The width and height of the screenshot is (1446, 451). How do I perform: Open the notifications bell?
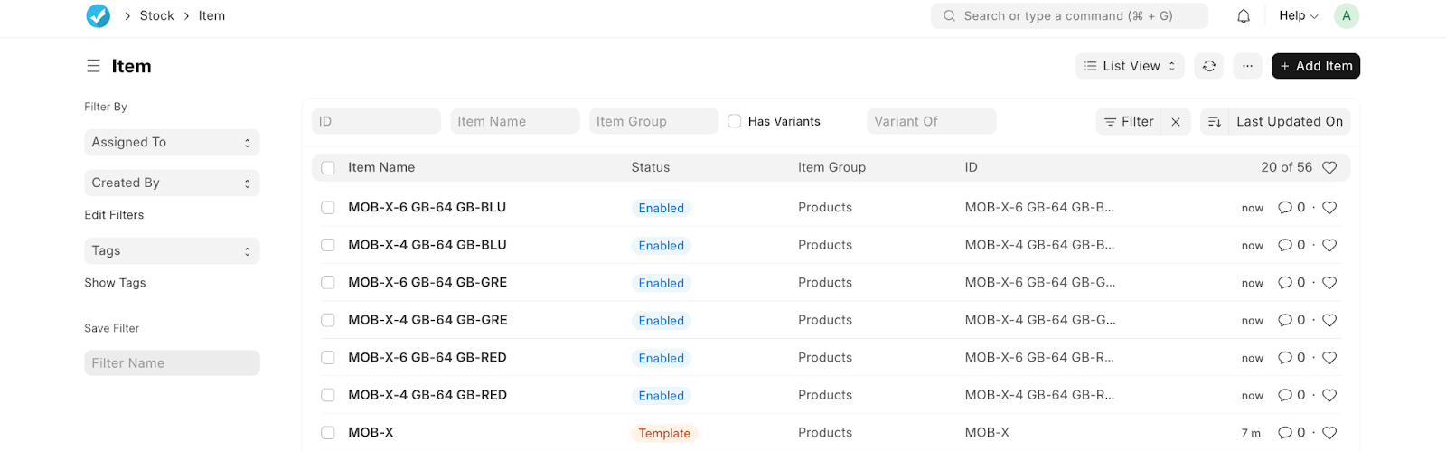pyautogui.click(x=1244, y=15)
